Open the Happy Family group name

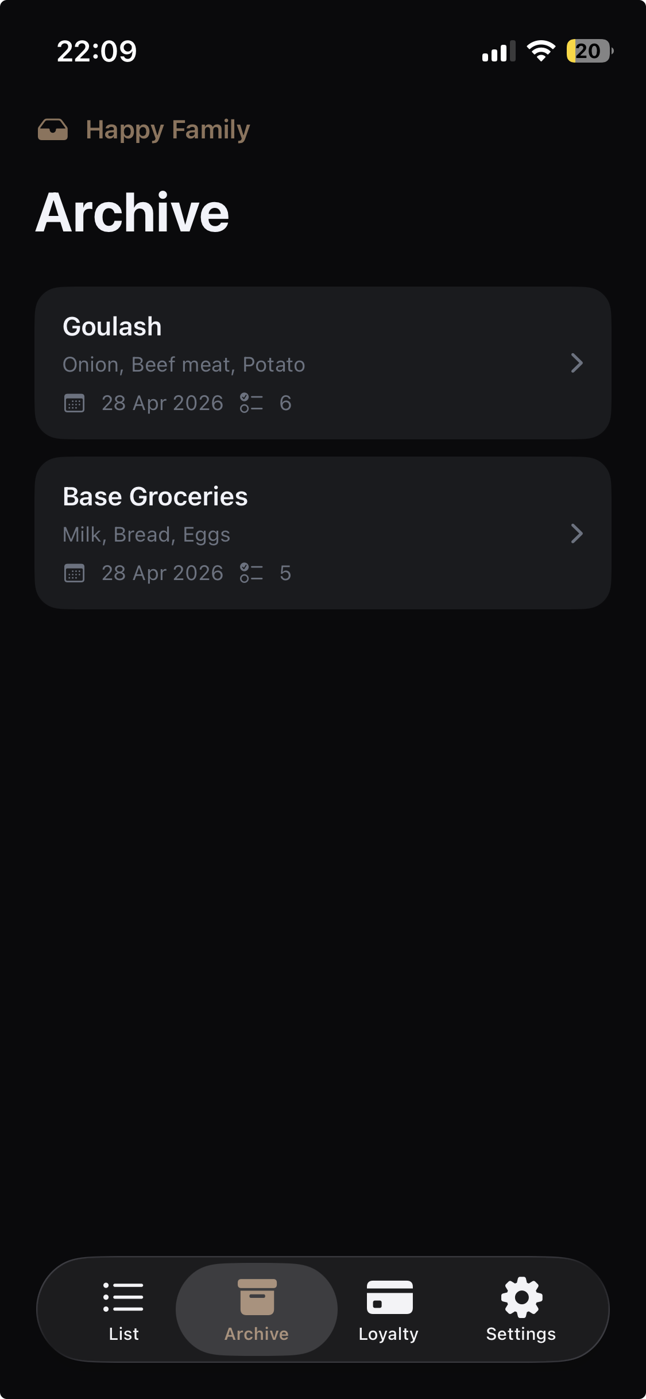(x=168, y=130)
